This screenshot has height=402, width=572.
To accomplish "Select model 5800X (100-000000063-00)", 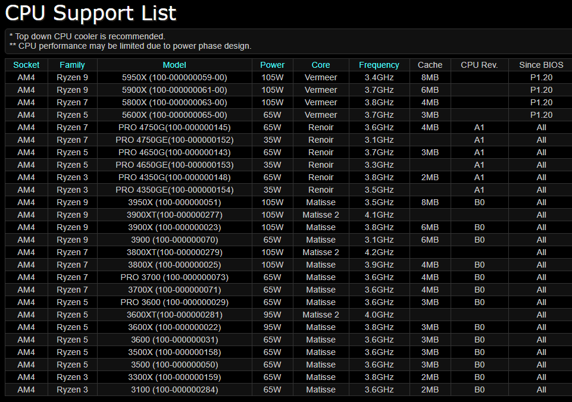I will [x=174, y=102].
